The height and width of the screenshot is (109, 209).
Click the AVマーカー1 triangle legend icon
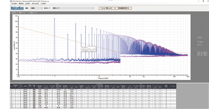coord(196,53)
